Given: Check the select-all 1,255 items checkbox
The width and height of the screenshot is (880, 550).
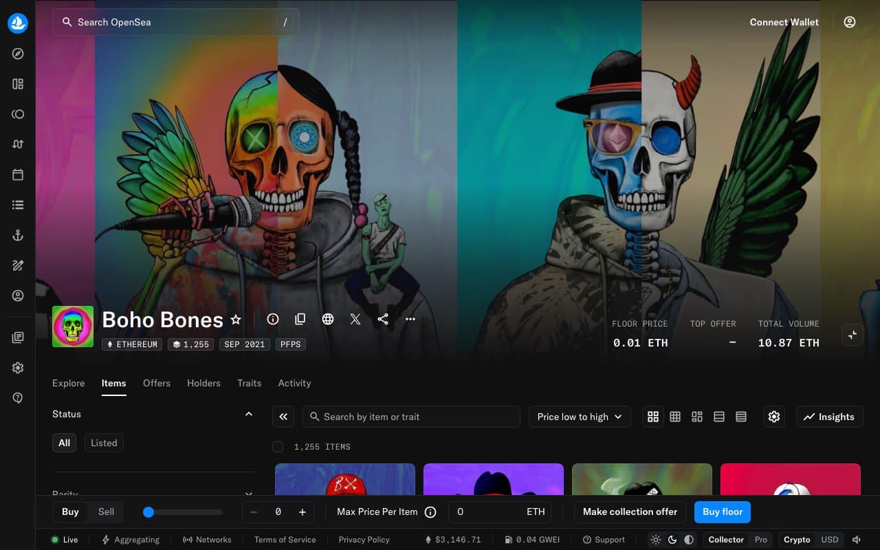Looking at the screenshot, I should [278, 447].
